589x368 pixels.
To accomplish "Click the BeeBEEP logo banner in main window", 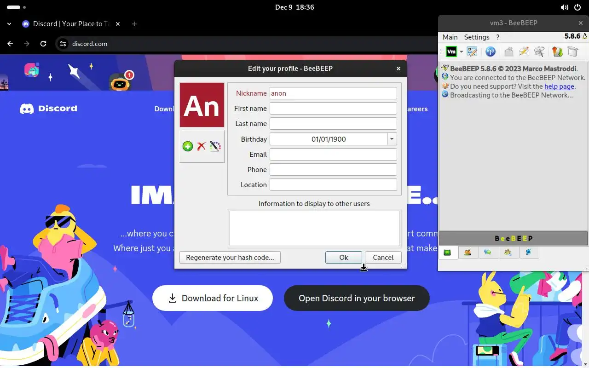I will coord(514,238).
